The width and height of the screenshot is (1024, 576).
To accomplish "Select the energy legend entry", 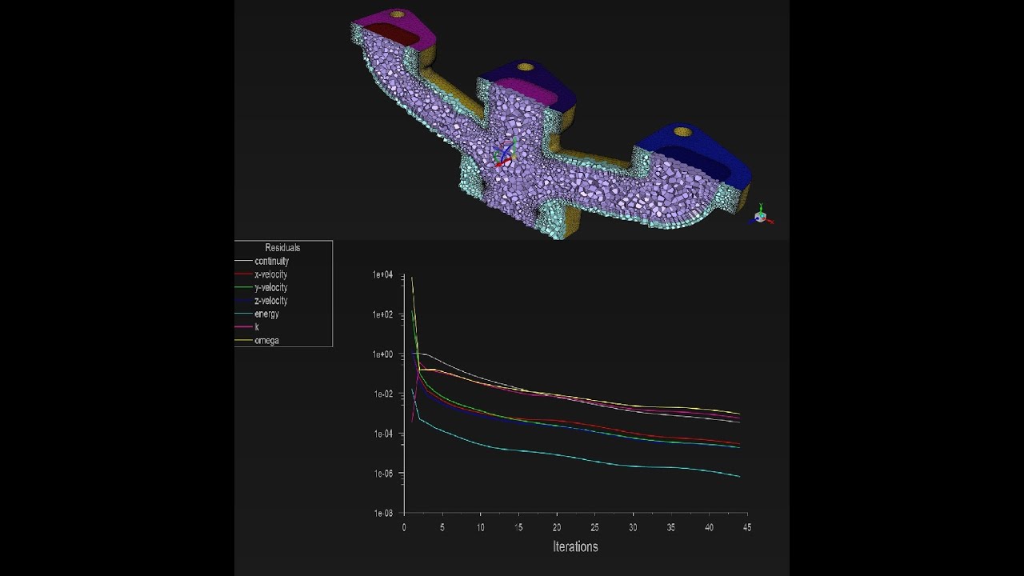I will pos(266,314).
